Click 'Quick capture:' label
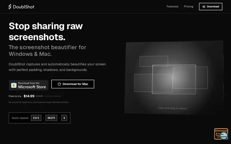Screen dimensions: 231x144 pos(20,118)
